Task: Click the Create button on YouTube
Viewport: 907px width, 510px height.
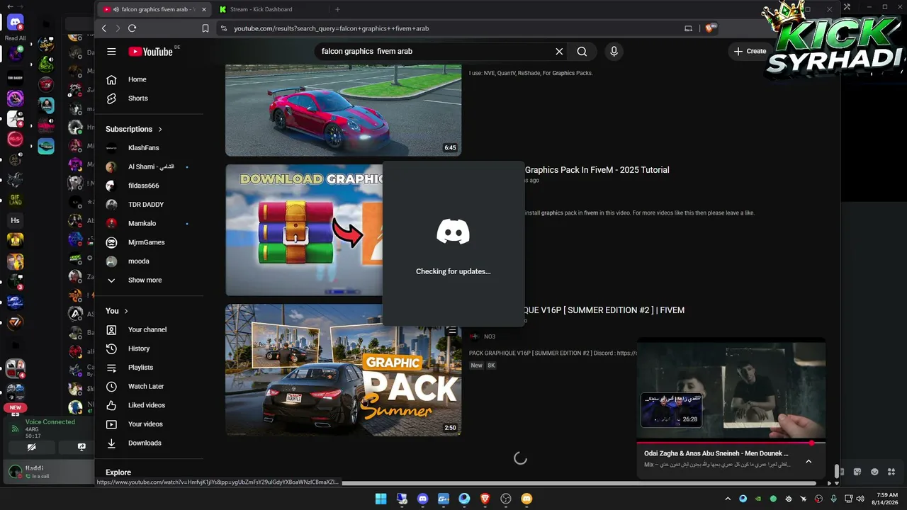Action: 750,51
